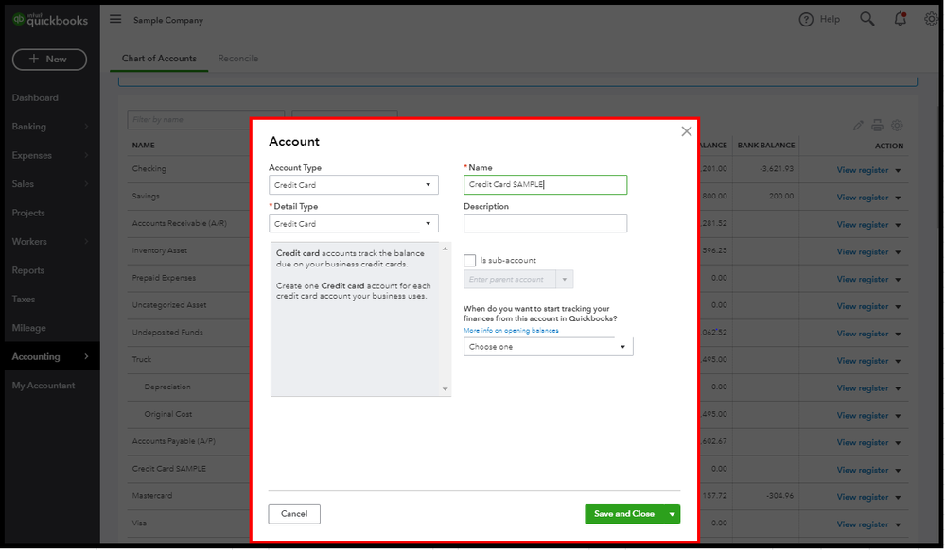This screenshot has height=550, width=945.
Task: Select the Original Cost sub-account row
Action: click(x=168, y=415)
